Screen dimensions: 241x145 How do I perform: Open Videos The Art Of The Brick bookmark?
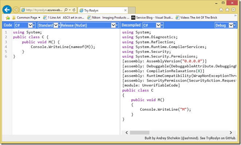point(197,17)
